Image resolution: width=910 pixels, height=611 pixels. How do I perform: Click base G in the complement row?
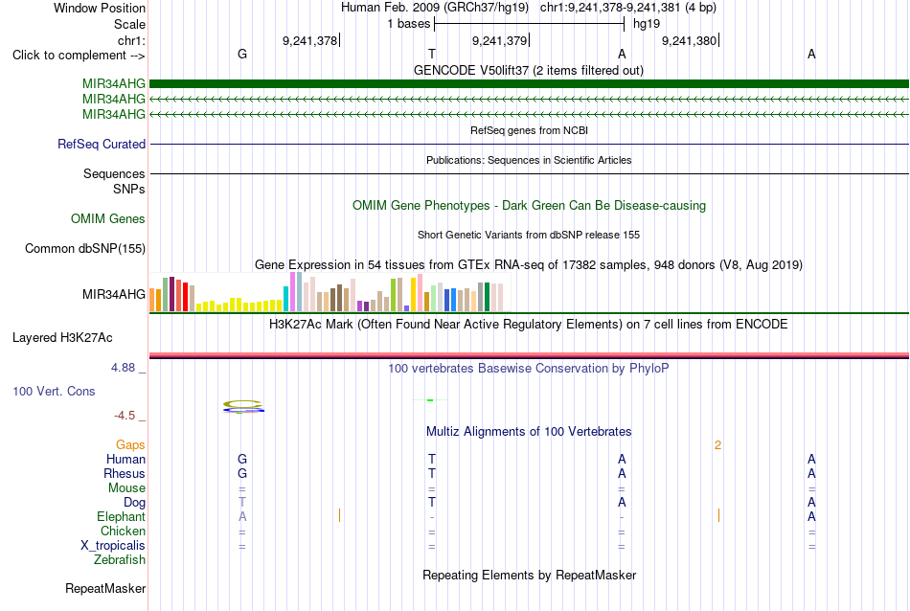tap(242, 54)
